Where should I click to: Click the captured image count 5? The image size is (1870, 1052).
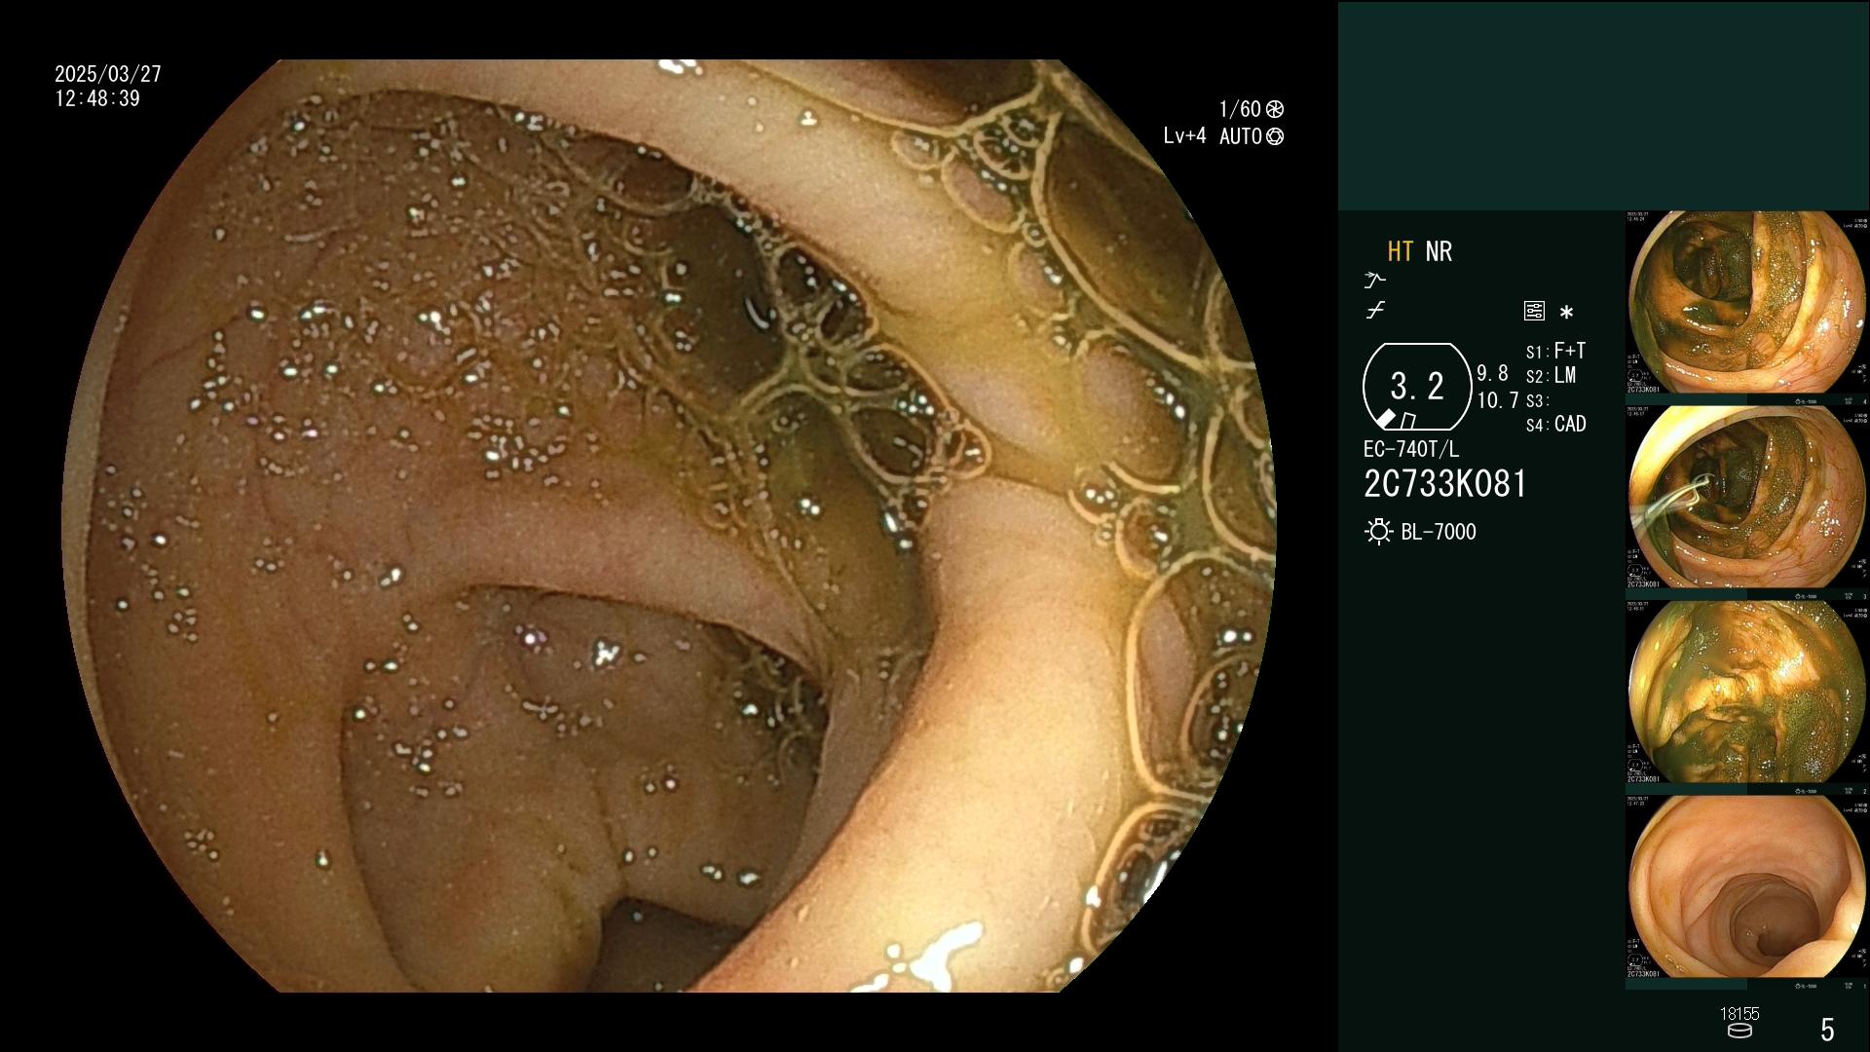(x=1827, y=1030)
